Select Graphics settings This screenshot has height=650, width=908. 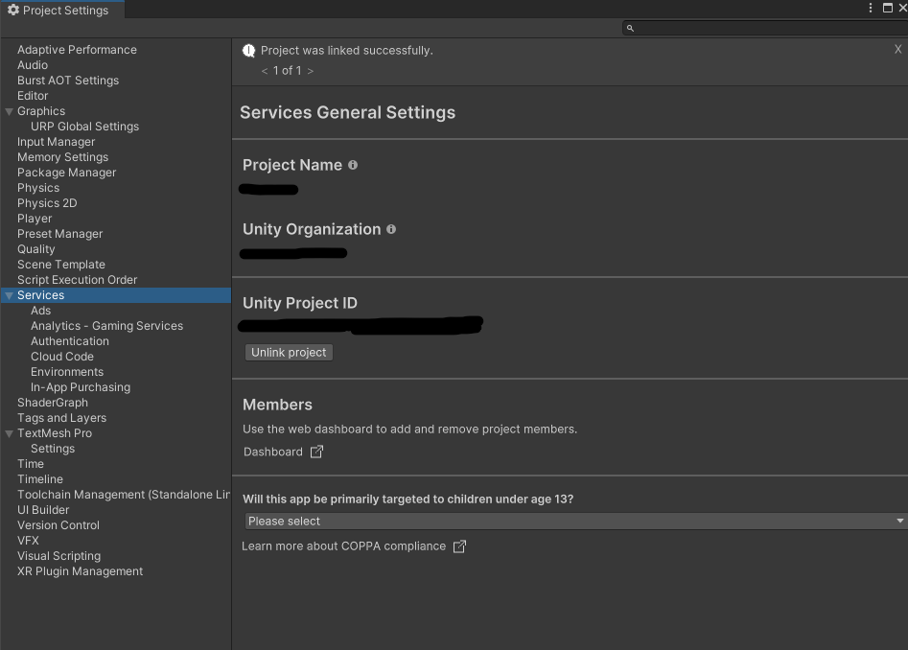point(41,111)
